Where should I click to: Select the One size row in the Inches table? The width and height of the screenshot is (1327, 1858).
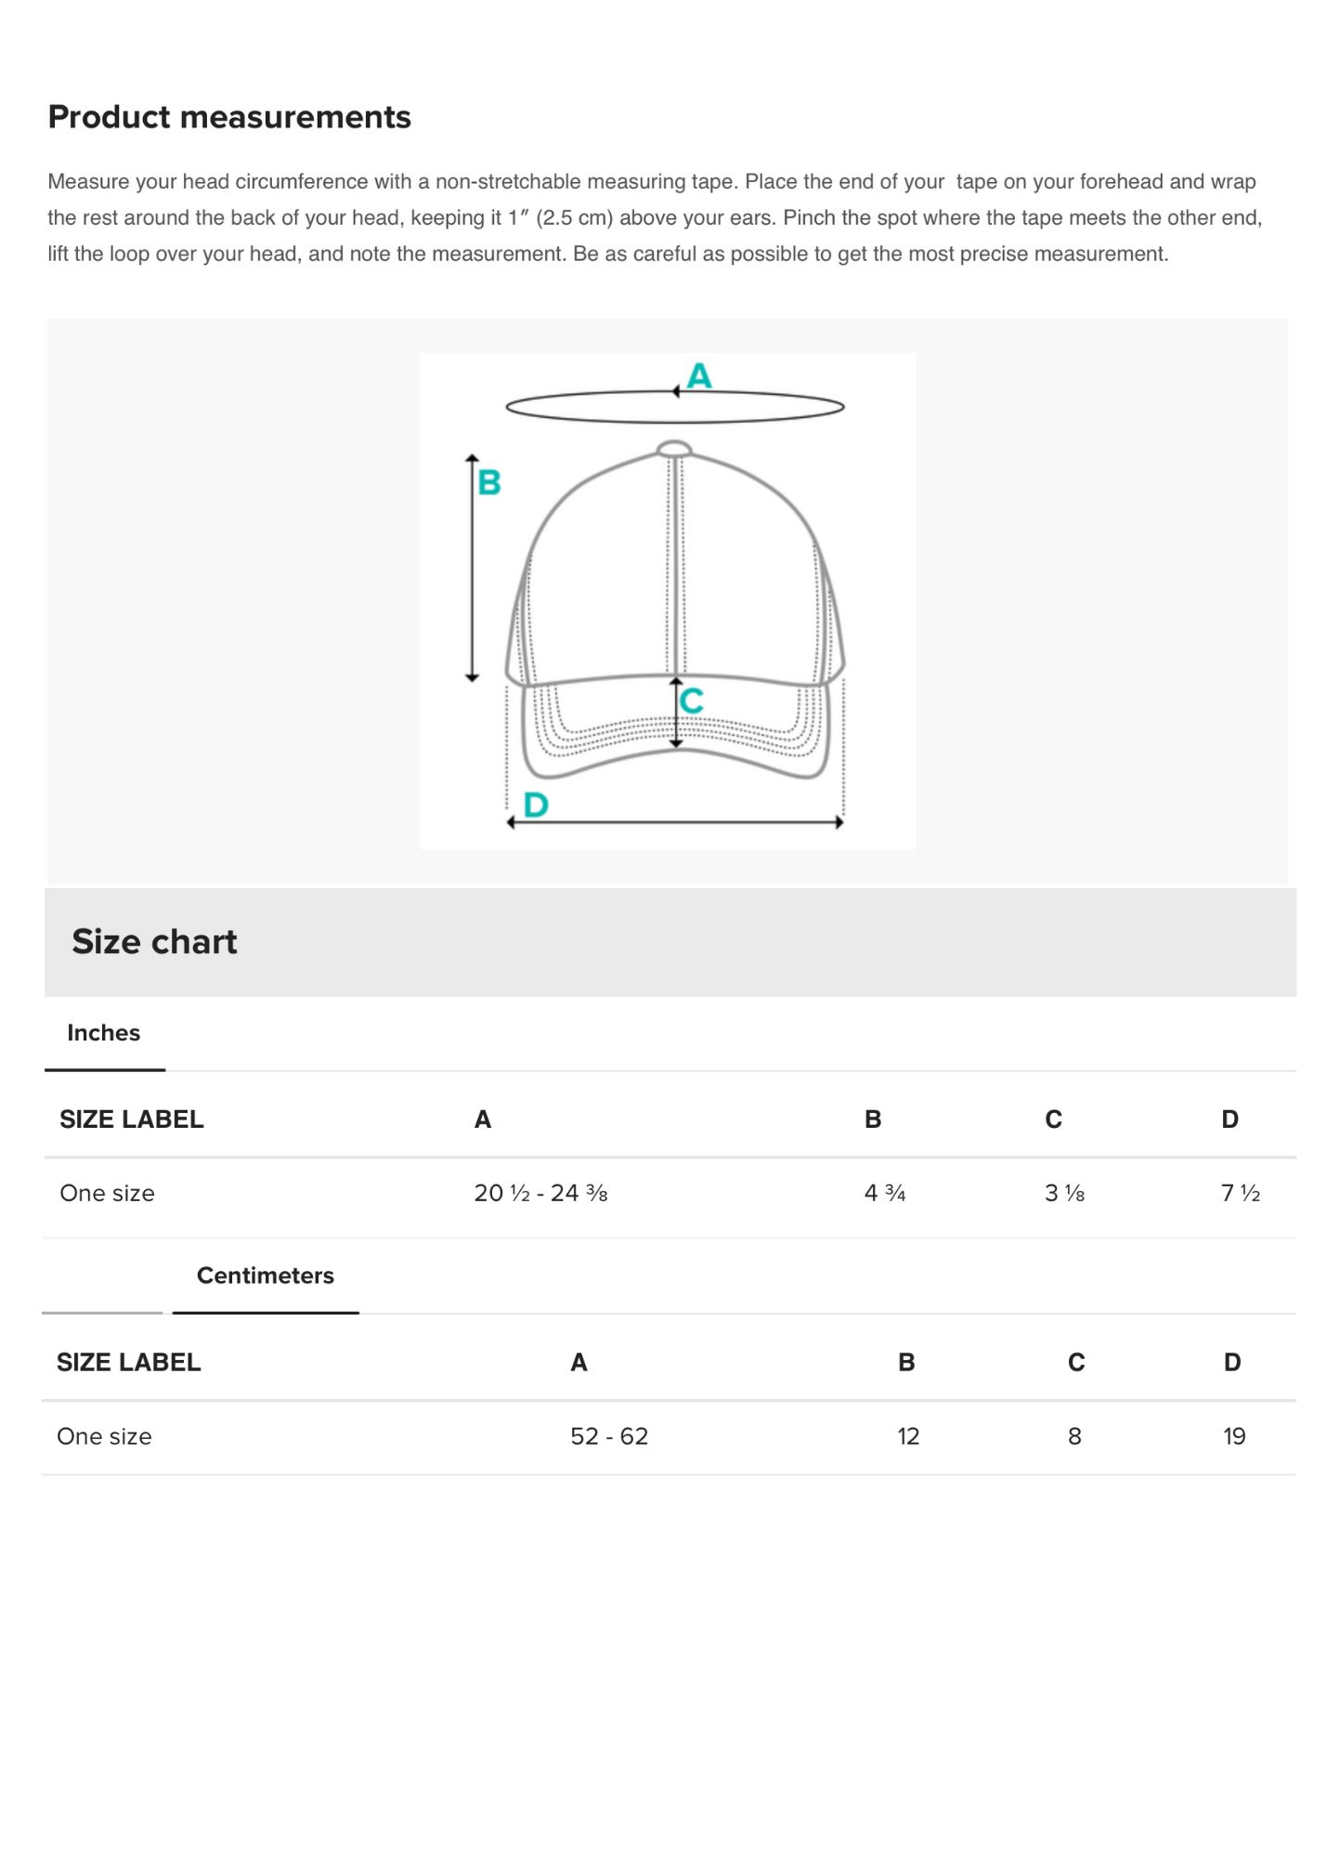pyautogui.click(x=108, y=1193)
